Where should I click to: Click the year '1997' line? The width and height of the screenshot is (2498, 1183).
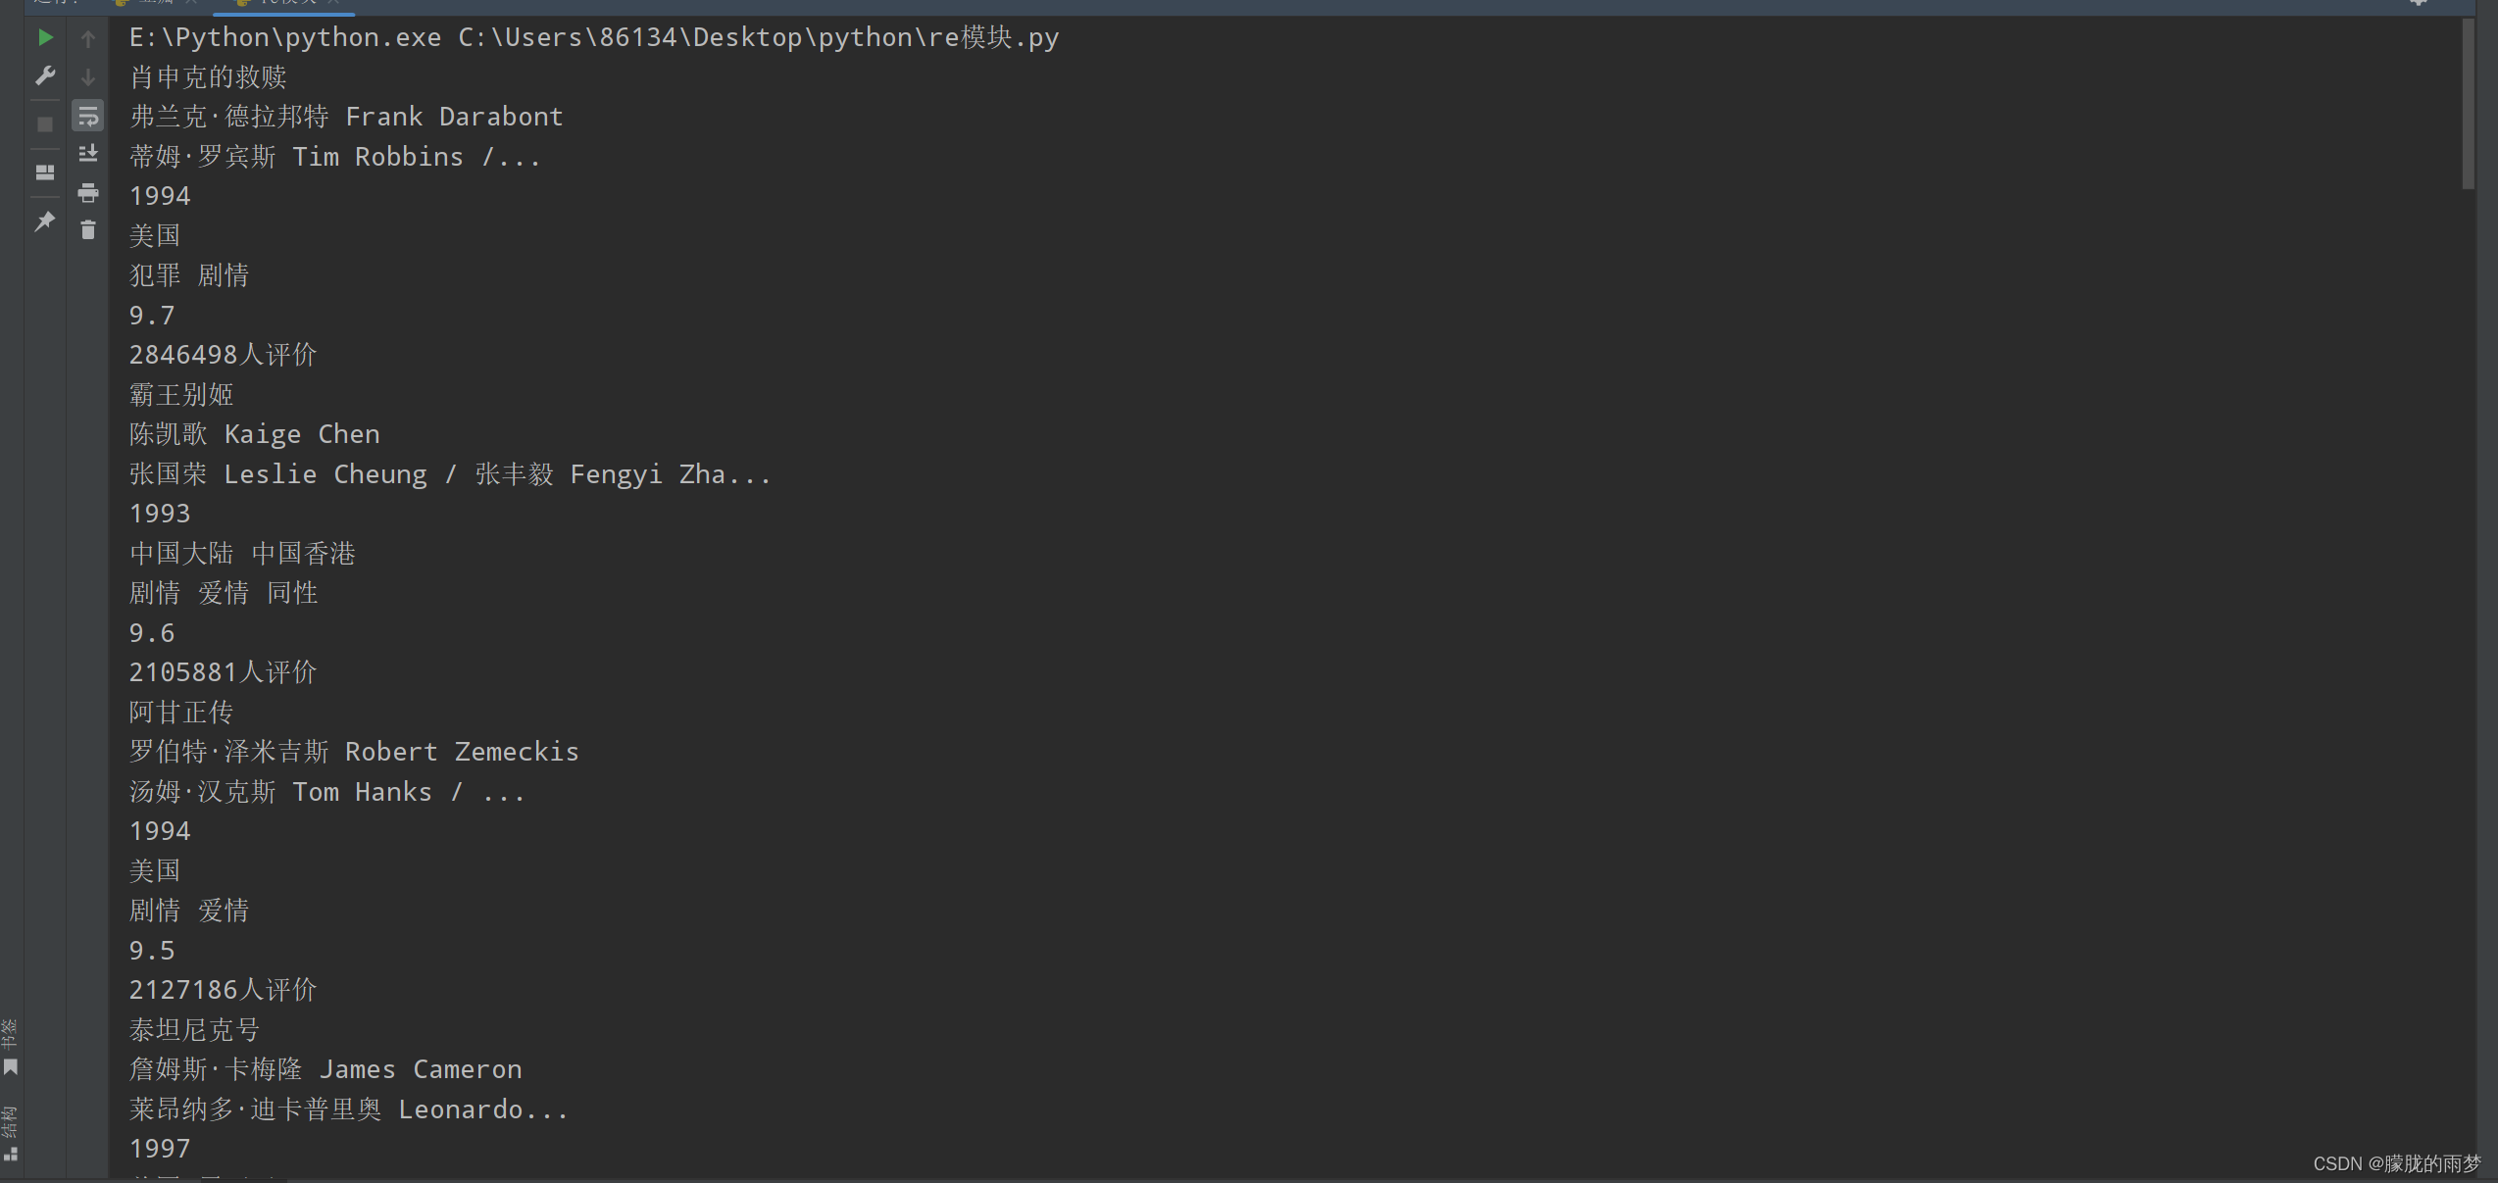[x=160, y=1149]
